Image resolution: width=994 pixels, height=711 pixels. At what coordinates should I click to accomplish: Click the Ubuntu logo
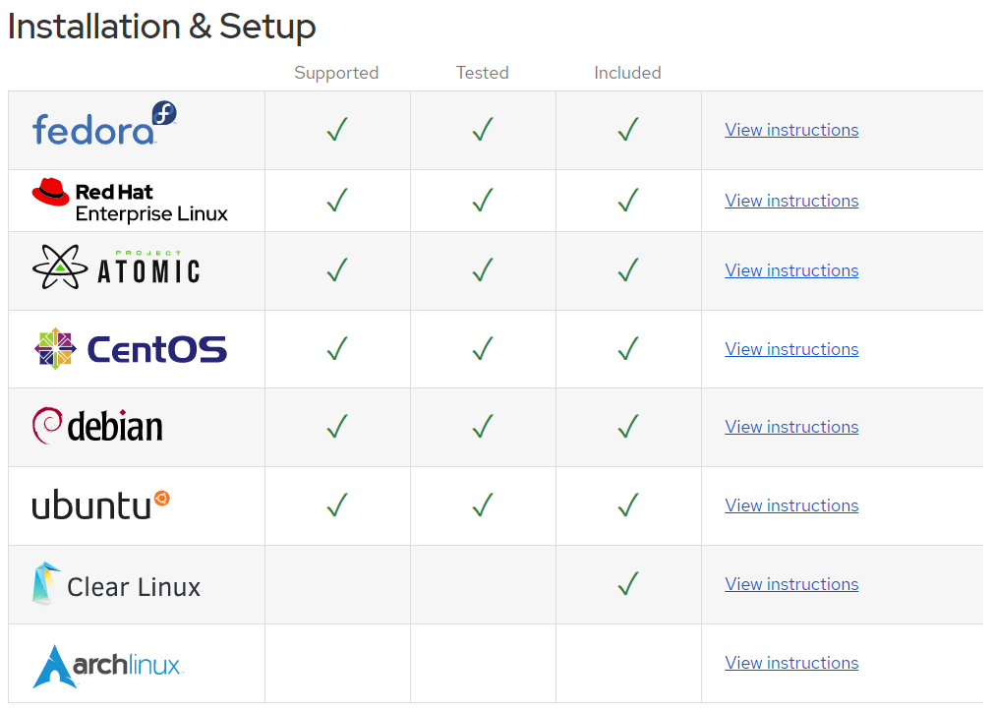[x=101, y=504]
